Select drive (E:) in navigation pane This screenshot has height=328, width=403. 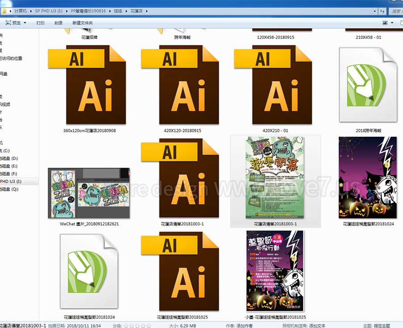(9, 166)
